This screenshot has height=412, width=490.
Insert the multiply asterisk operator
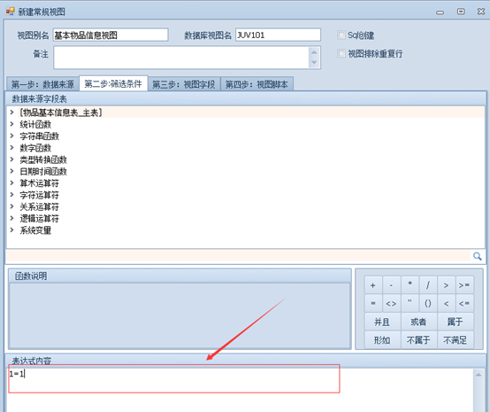coord(410,285)
